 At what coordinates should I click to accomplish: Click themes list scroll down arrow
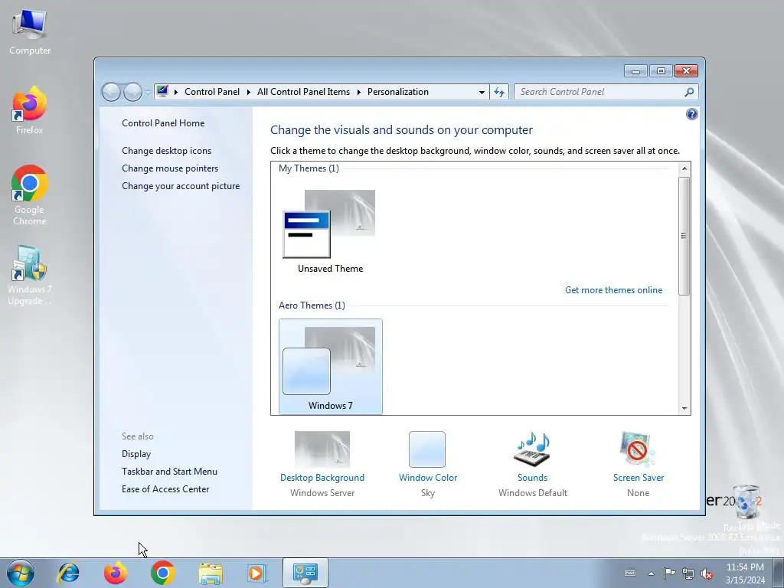684,409
